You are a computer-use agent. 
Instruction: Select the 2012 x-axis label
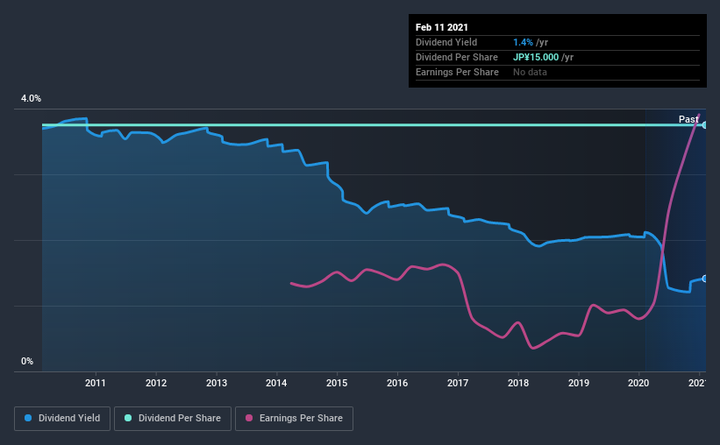click(x=156, y=383)
